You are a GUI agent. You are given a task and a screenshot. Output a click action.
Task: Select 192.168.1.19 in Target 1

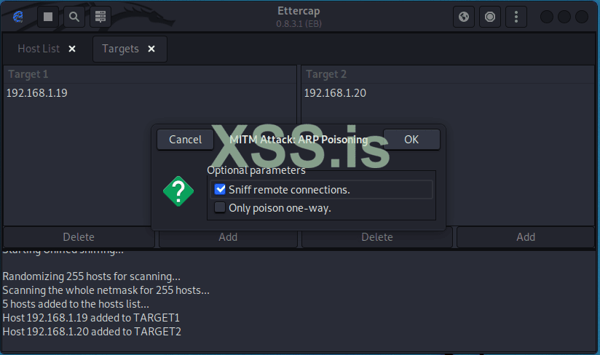[36, 93]
